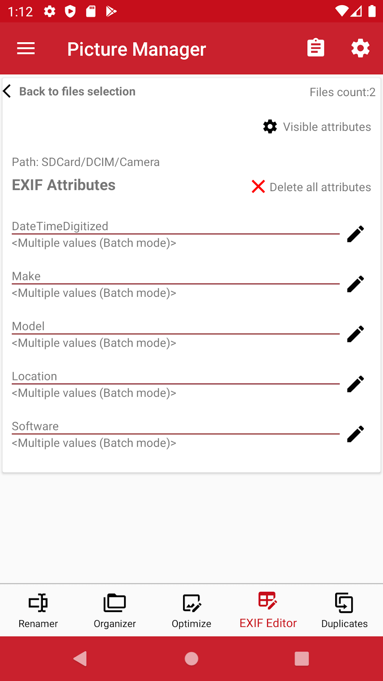Go back to files selection

pos(70,92)
